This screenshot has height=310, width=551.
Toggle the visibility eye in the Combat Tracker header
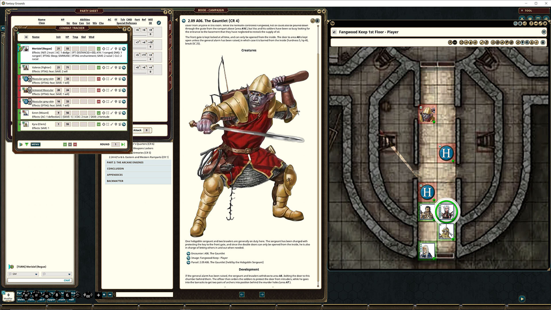pos(26,37)
